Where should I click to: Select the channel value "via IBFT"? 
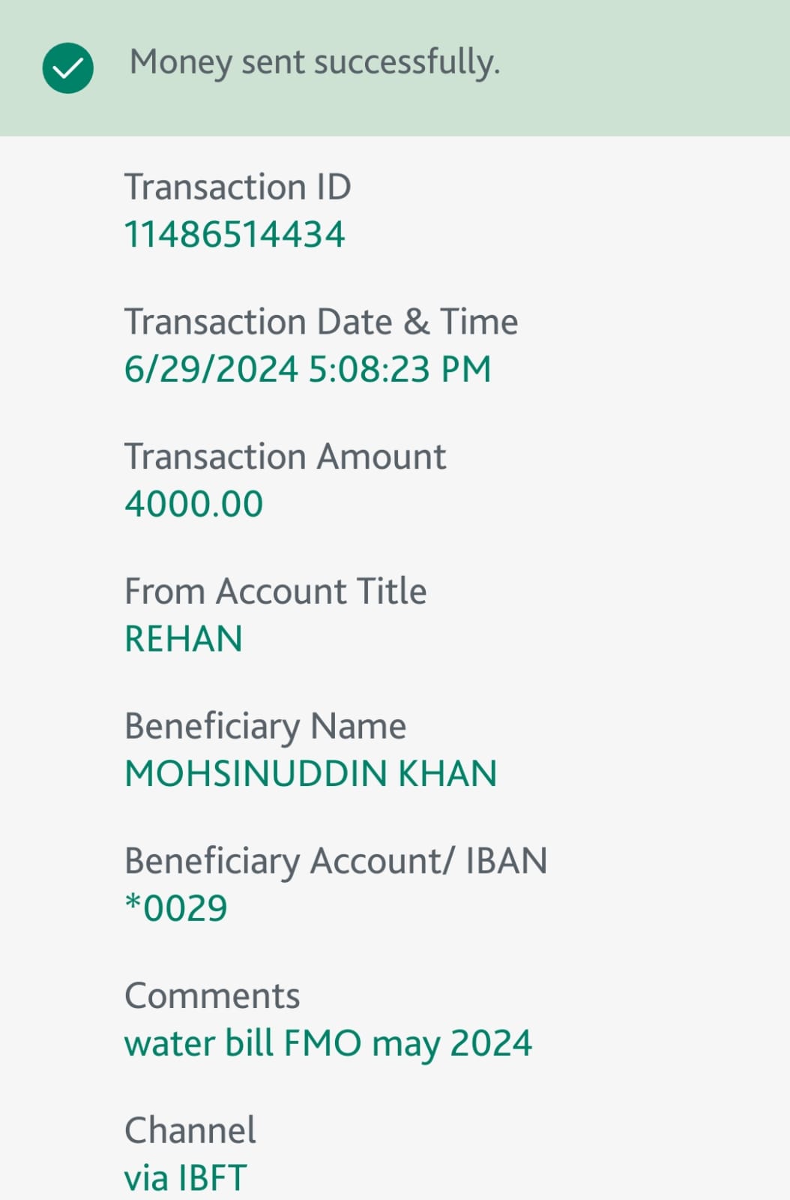pyautogui.click(x=185, y=1177)
